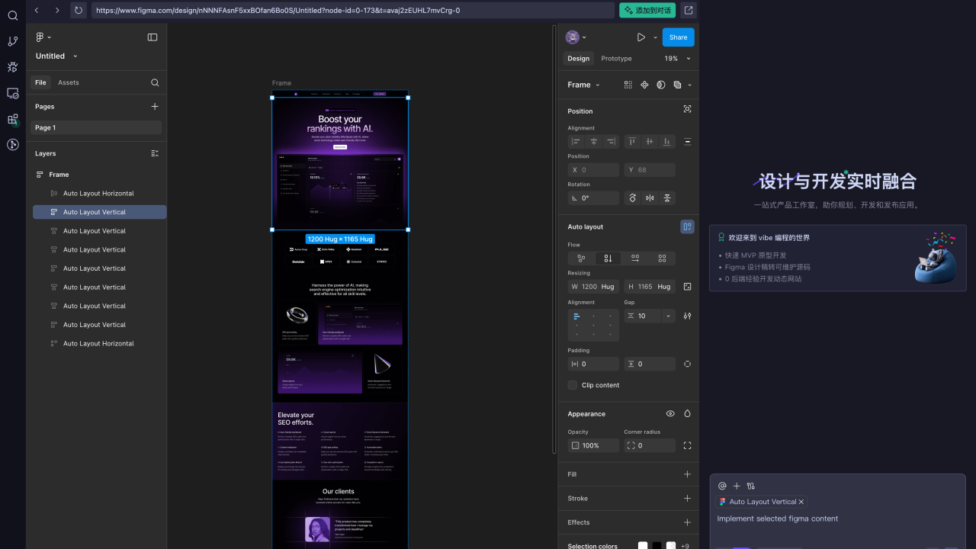Select horizontal flow direction

tap(634, 258)
